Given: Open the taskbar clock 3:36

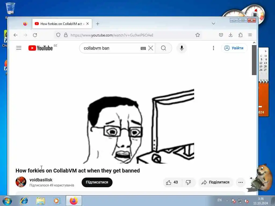Looking at the screenshot, I should point(260,201).
